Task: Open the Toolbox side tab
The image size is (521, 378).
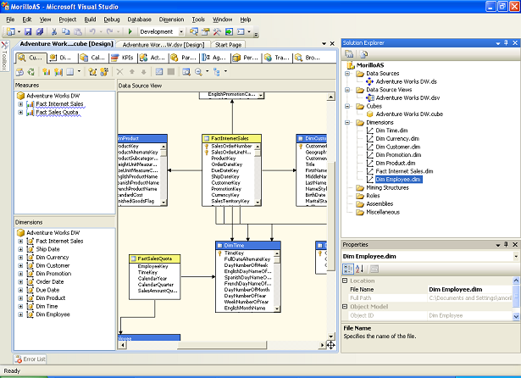Action: [4, 56]
